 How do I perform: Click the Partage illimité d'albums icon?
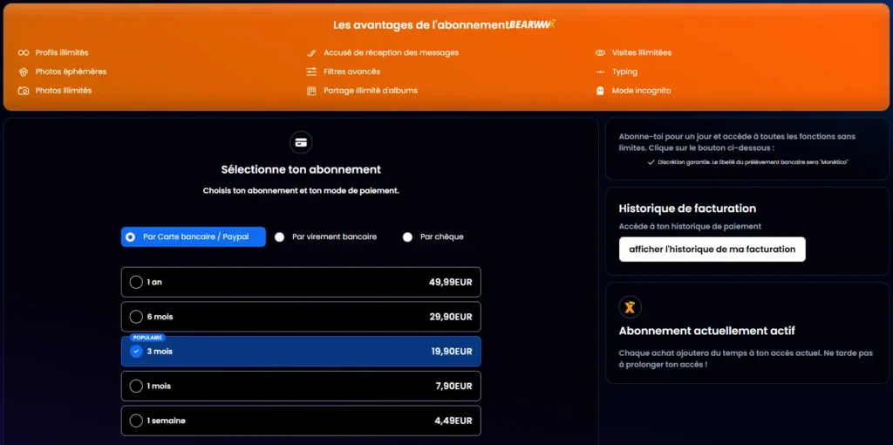tap(311, 91)
